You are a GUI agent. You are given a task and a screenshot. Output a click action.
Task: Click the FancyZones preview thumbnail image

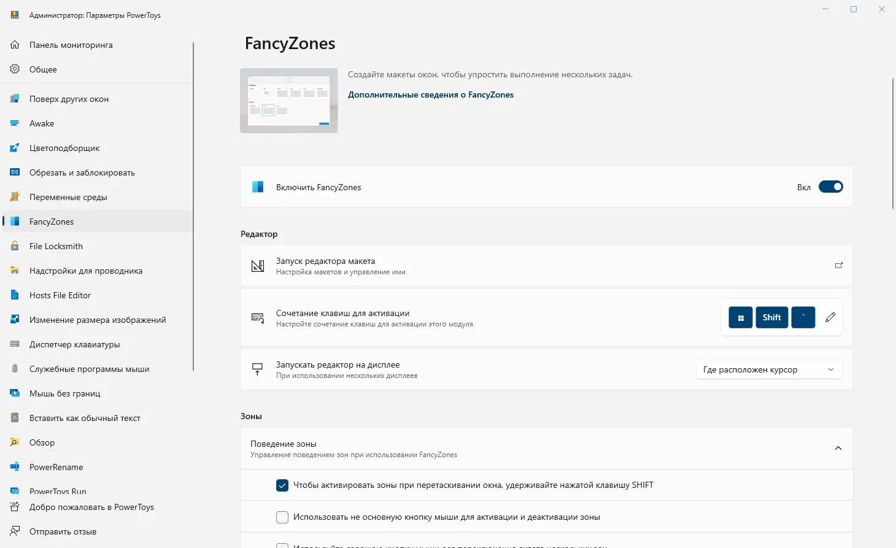tap(289, 101)
